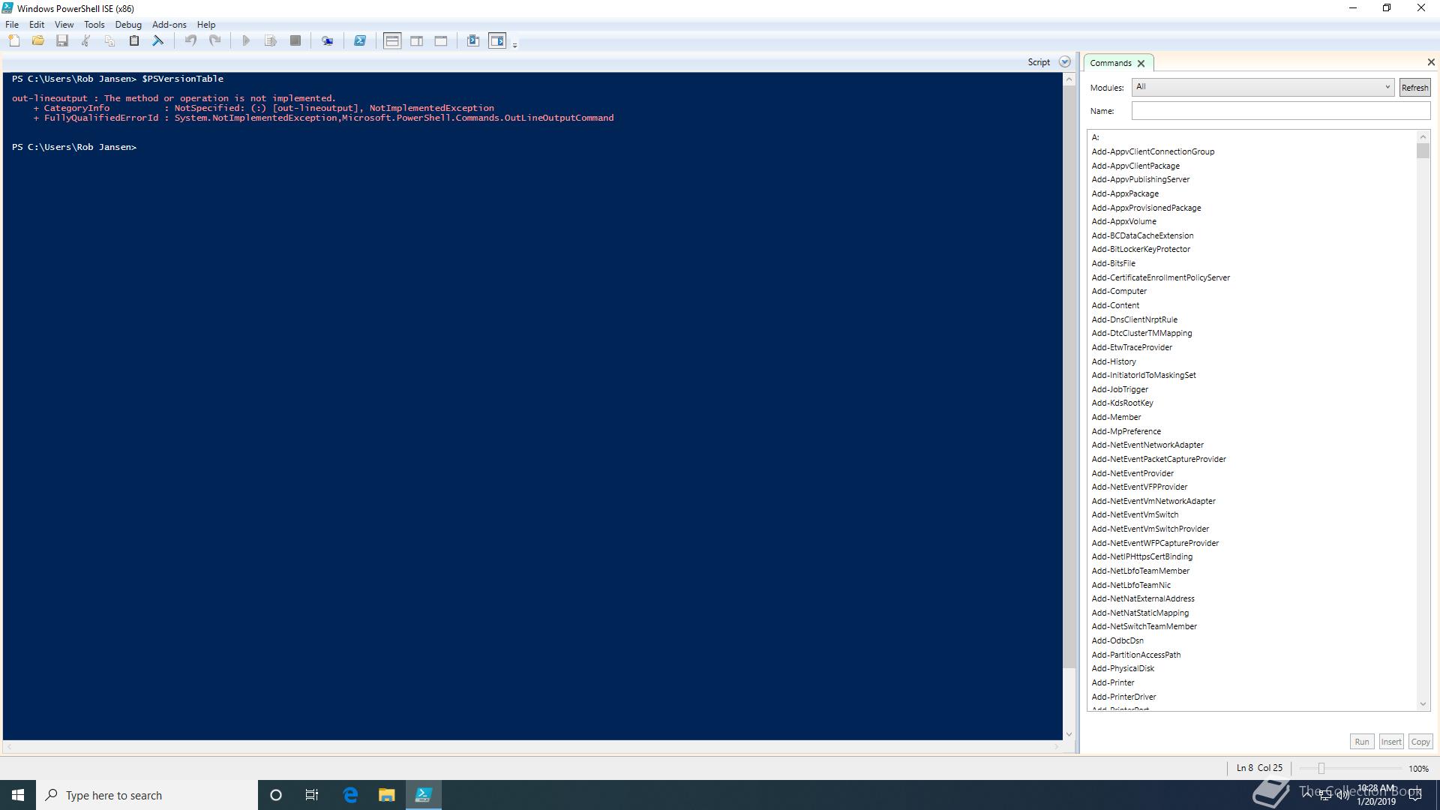Click the Show Command Window toolbar icon

click(473, 41)
